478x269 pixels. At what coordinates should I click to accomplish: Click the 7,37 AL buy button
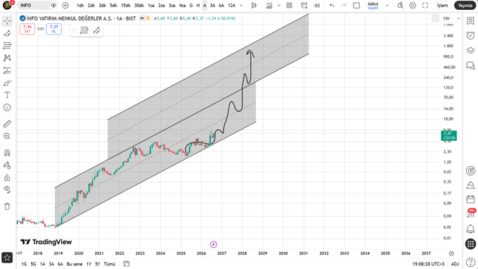pos(54,29)
